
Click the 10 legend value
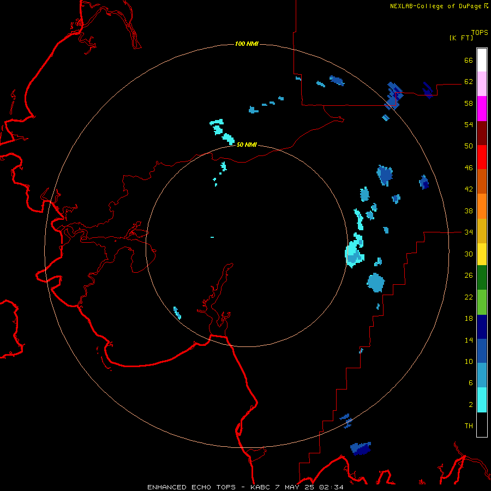[469, 361]
